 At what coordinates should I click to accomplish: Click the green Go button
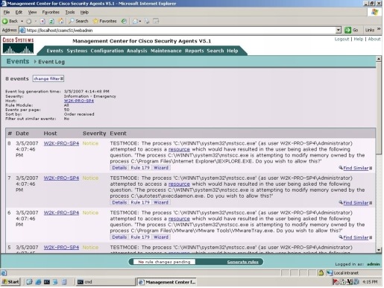coord(351,30)
